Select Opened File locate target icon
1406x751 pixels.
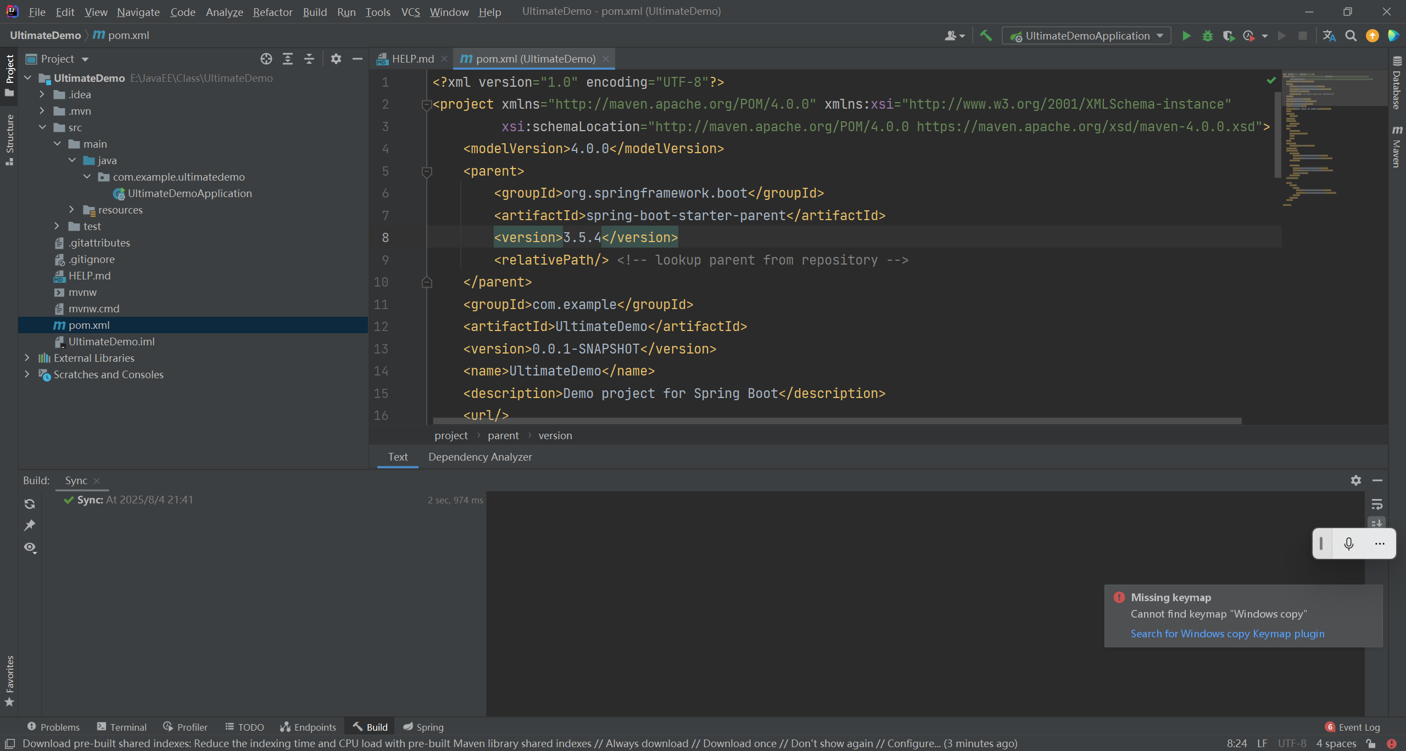[266, 59]
